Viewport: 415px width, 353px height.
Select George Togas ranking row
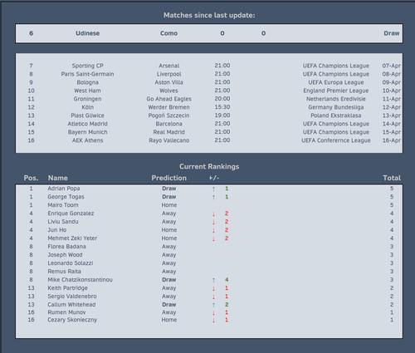[x=209, y=197]
